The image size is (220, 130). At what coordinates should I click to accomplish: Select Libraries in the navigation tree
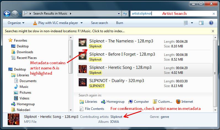pyautogui.click(x=23, y=75)
